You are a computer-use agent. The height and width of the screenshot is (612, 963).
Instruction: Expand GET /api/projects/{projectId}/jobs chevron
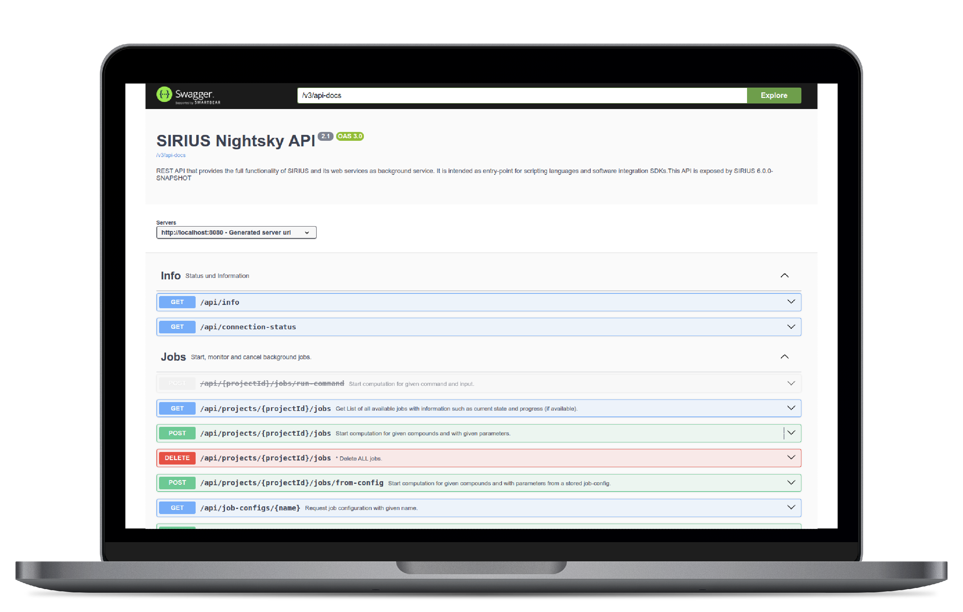click(791, 408)
